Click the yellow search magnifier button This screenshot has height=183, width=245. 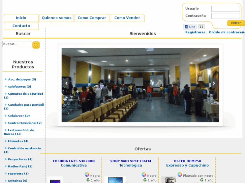coord(36,45)
